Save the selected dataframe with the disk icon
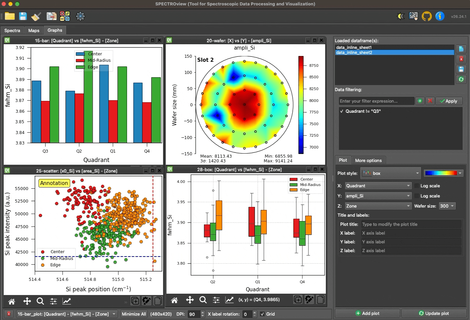The image size is (470, 320). click(x=461, y=69)
